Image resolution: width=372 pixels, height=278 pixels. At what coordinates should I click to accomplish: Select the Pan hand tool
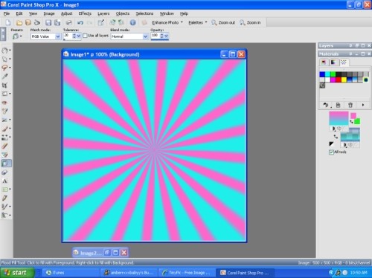(x=4, y=51)
